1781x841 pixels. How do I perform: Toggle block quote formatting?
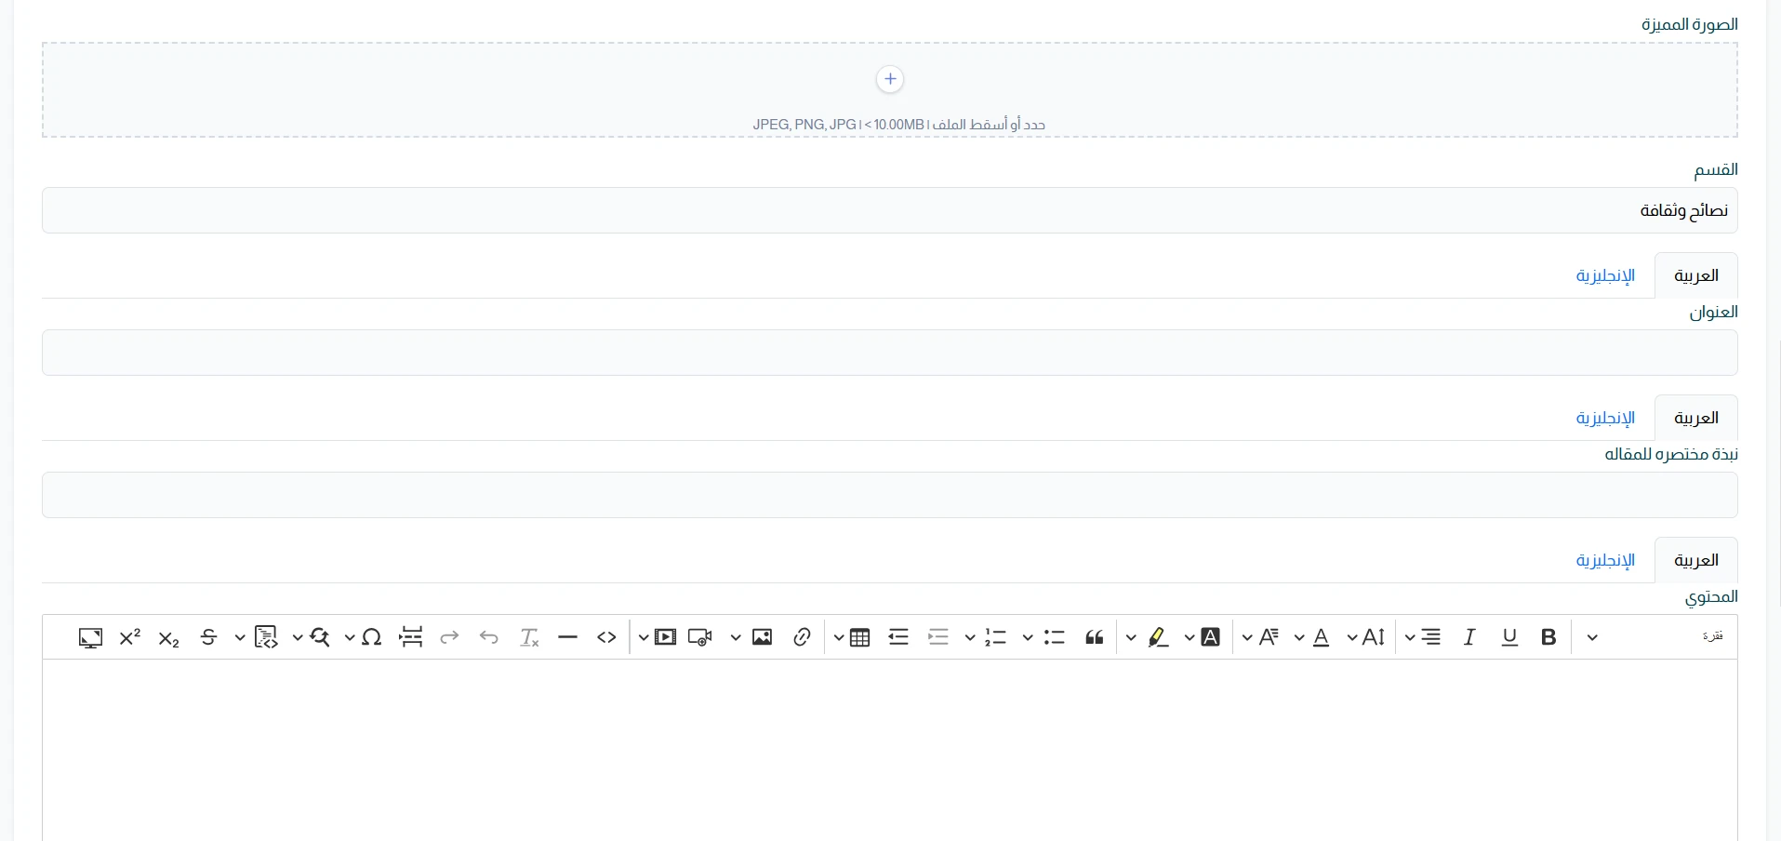pos(1095,637)
